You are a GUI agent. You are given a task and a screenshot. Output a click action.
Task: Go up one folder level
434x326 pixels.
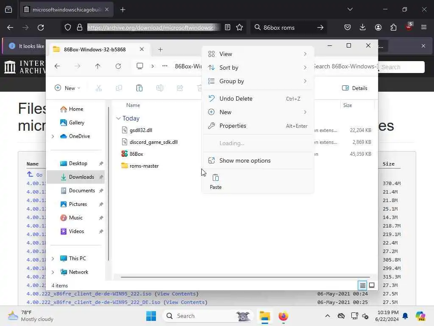(98, 66)
